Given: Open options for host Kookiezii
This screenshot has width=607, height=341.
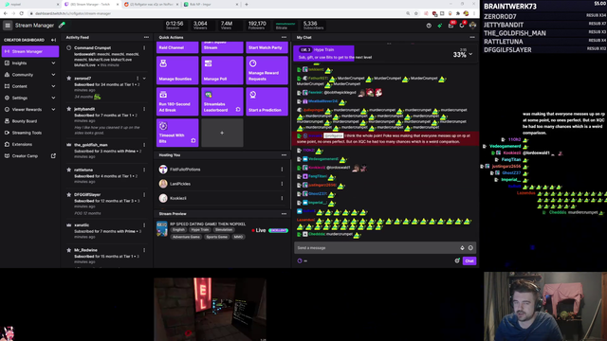Looking at the screenshot, I should coord(282,198).
